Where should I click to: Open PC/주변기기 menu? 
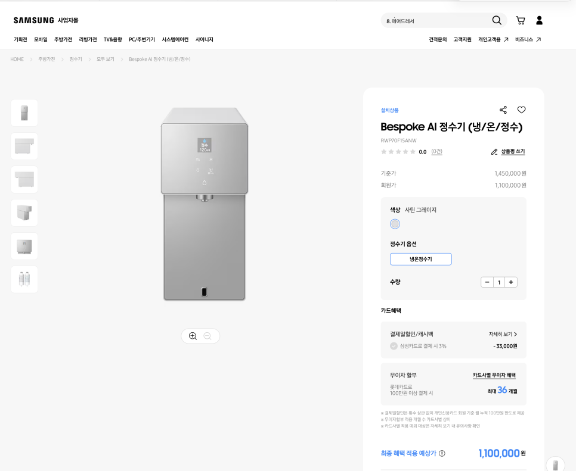(142, 39)
